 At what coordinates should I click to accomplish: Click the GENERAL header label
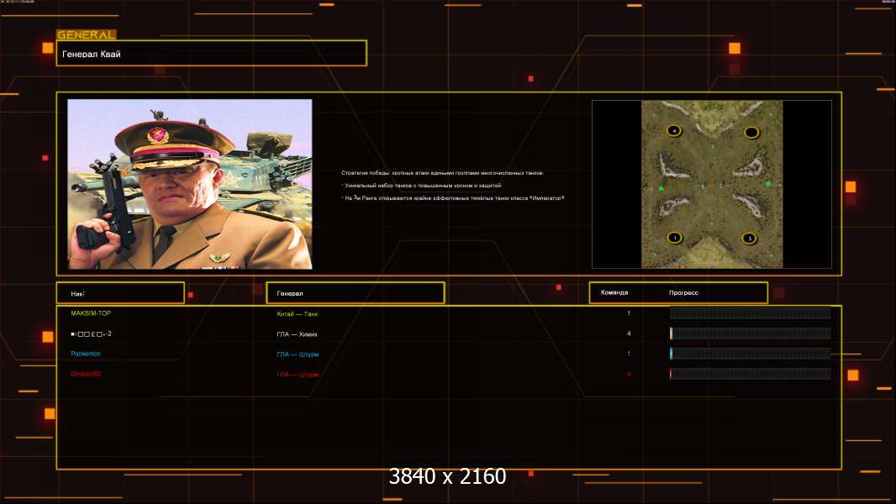pos(86,35)
